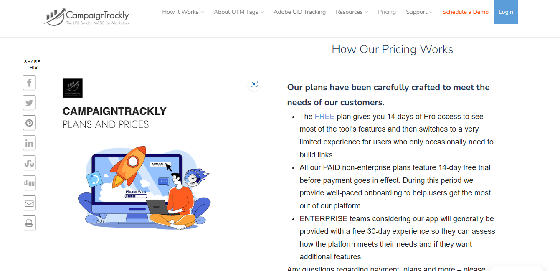Go to Adobe CID Tracking page

click(299, 12)
